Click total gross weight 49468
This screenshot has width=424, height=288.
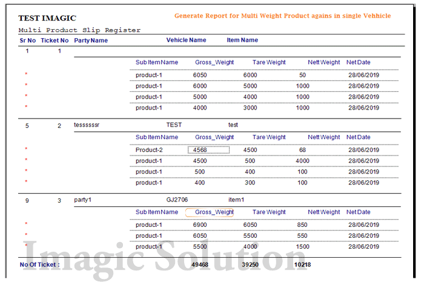[200, 265]
